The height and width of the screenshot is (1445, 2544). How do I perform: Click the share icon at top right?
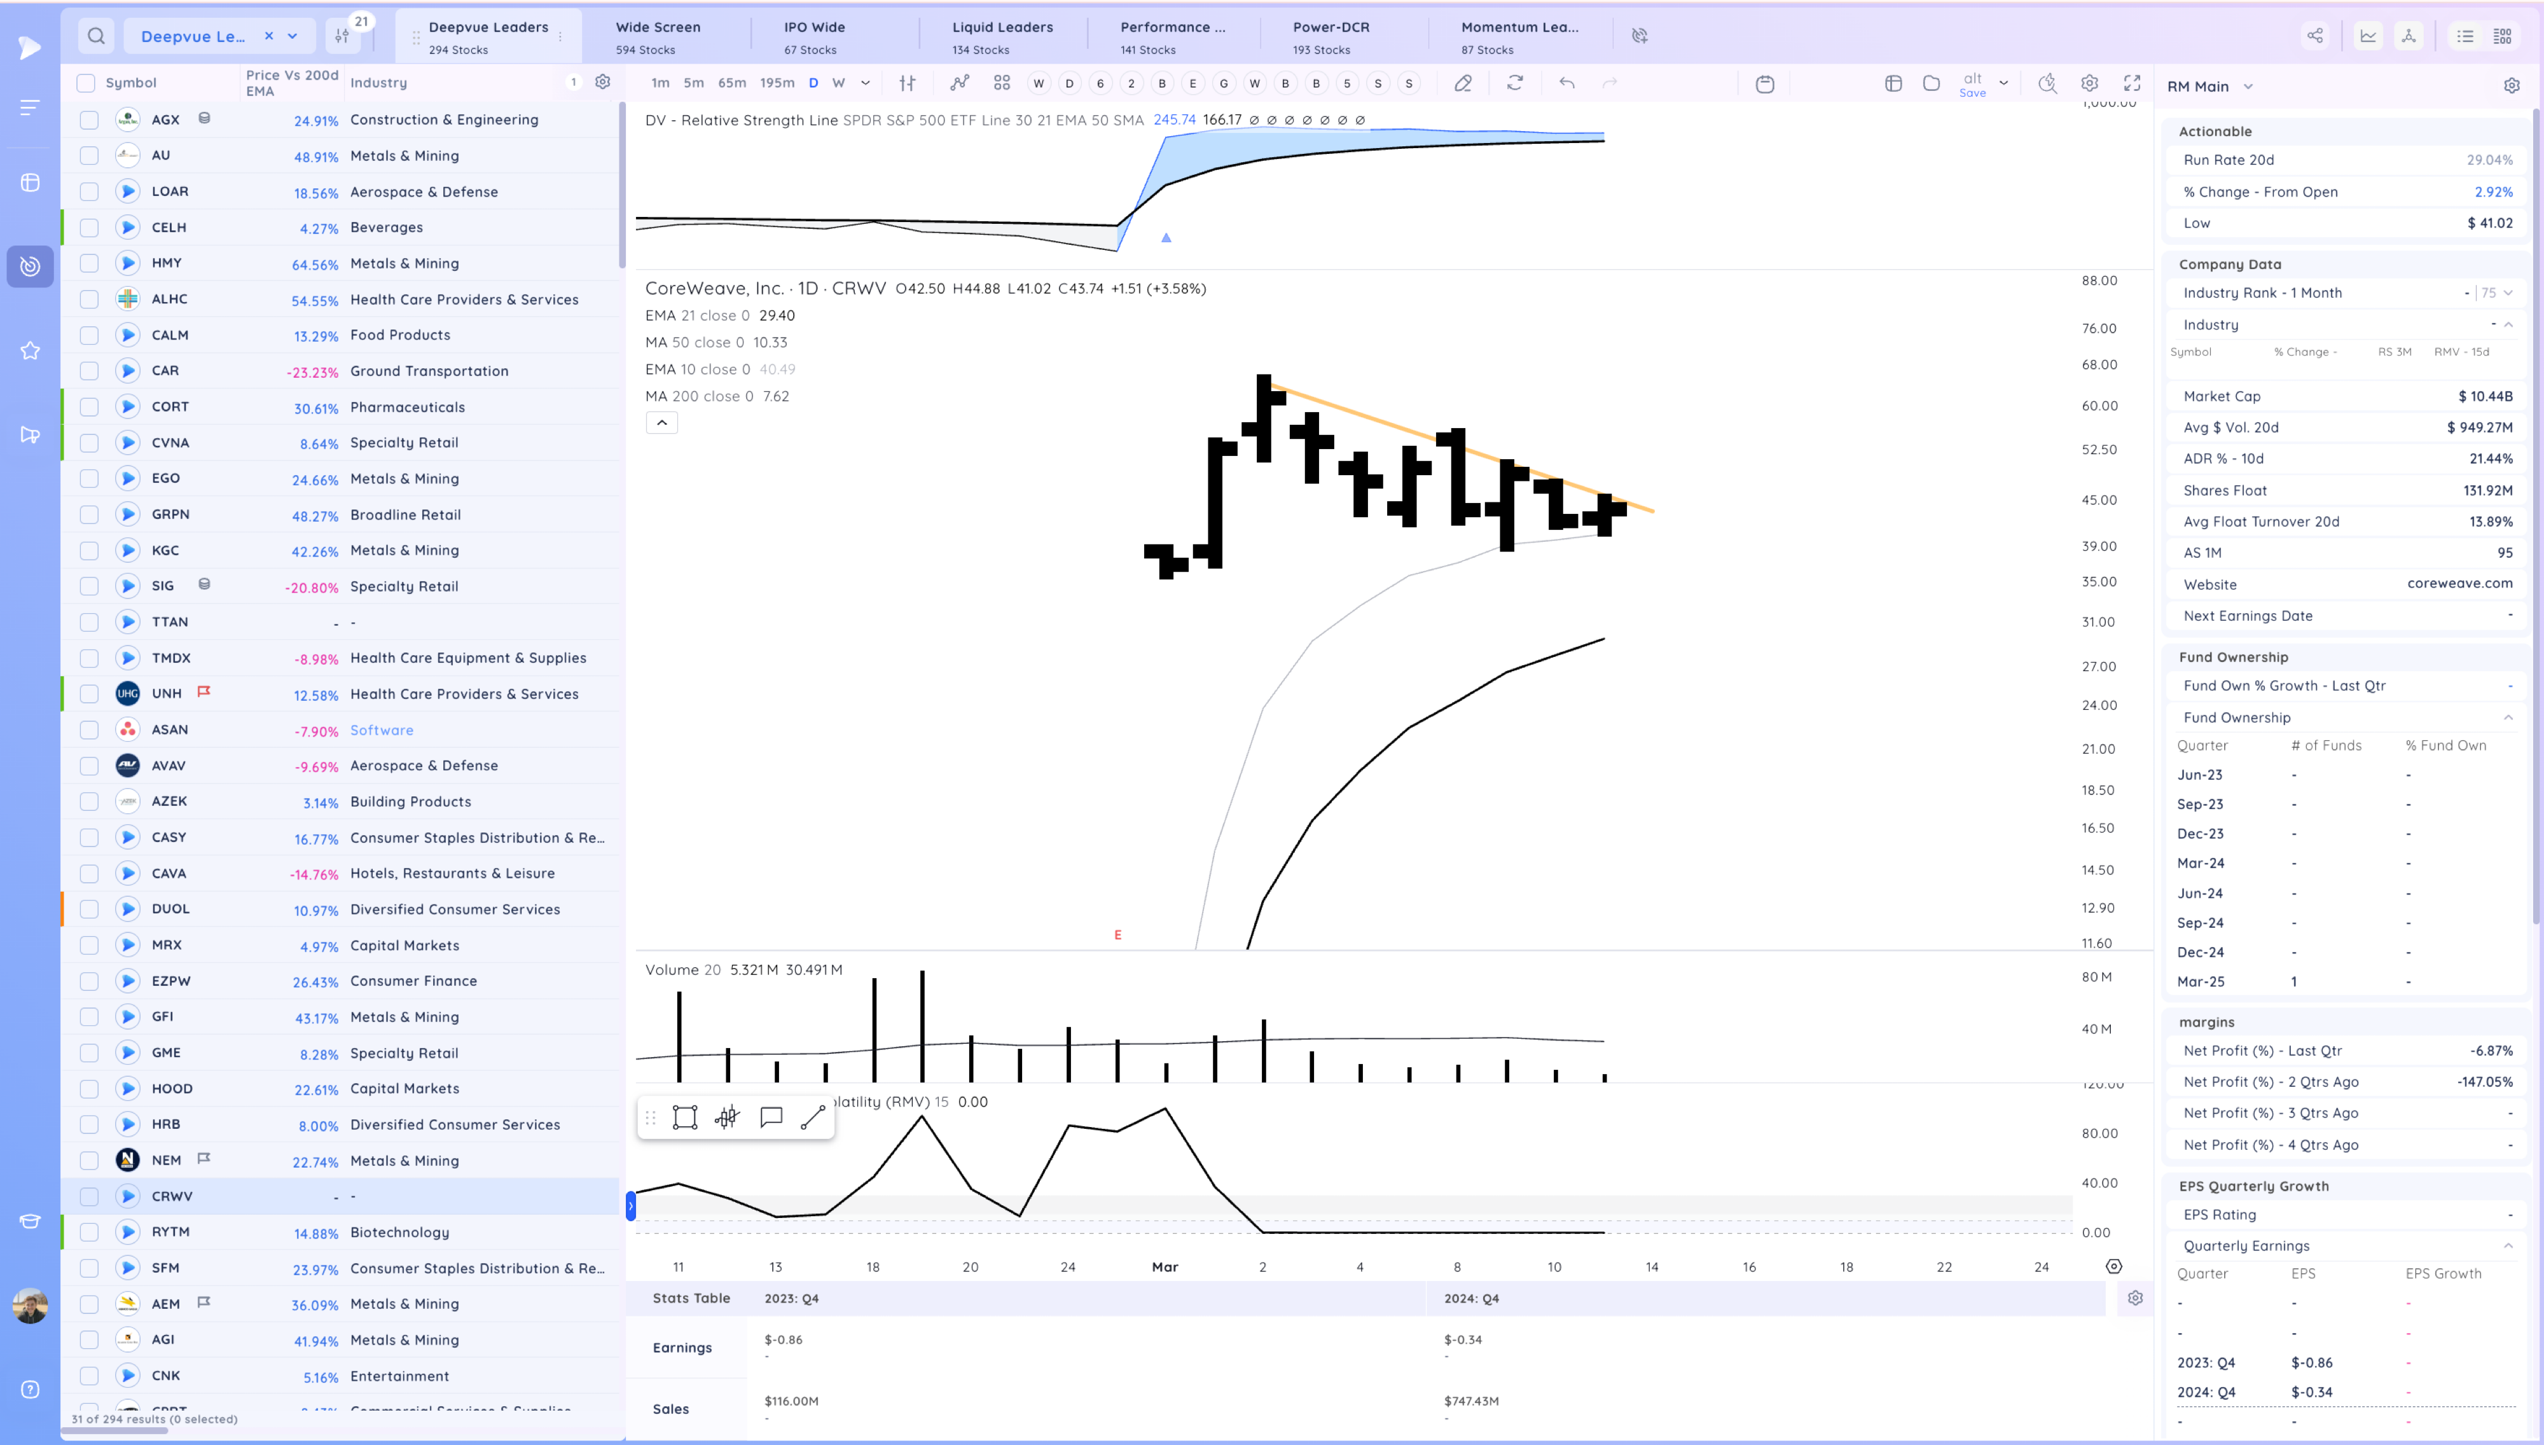2315,36
